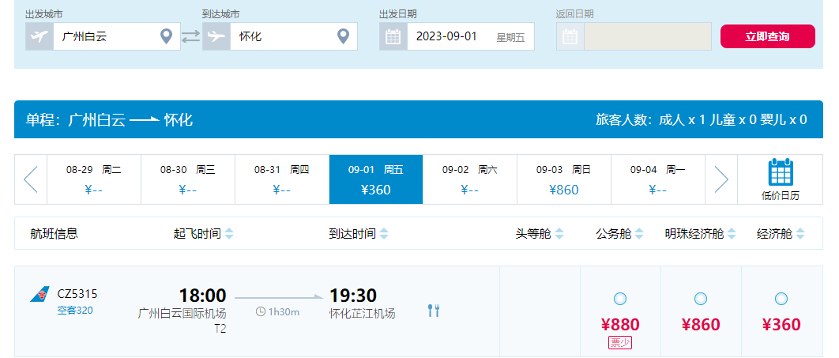Image resolution: width=839 pixels, height=358 pixels.
Task: Open the 低价日历 low-price calendar
Action: click(780, 180)
